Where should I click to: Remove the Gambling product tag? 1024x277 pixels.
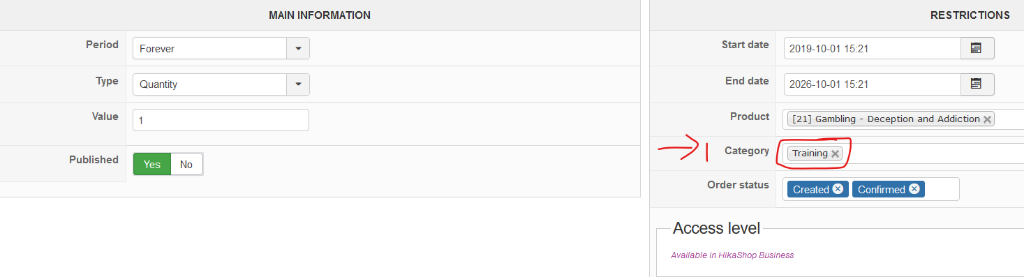pos(986,119)
